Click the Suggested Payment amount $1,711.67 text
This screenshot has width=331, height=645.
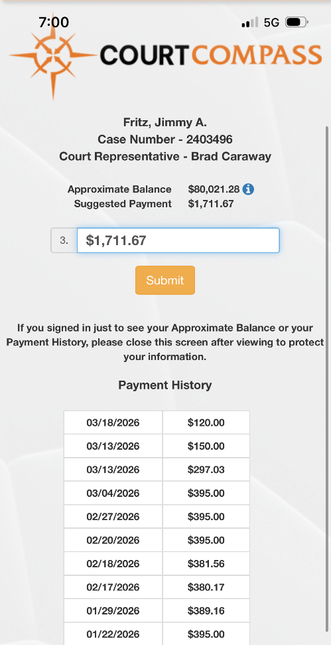click(211, 204)
